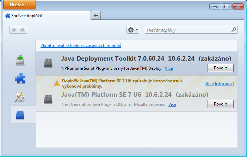Click Next Generation Java Plug-in description text
247x157 pixels.
[x=113, y=104]
